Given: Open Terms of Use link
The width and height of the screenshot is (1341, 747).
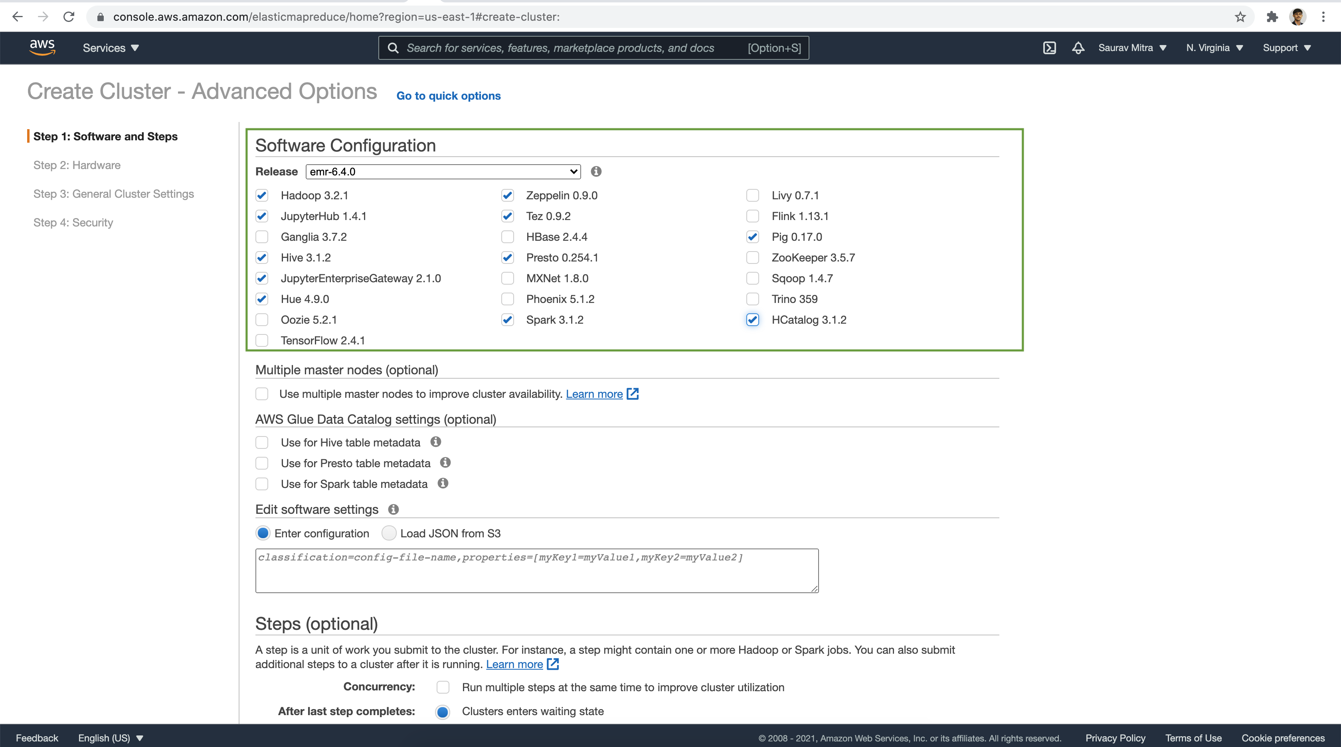Looking at the screenshot, I should click(1193, 738).
